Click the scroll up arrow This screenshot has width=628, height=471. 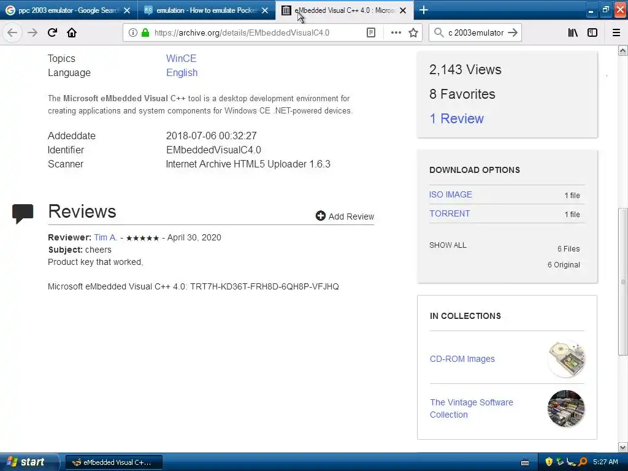pyautogui.click(x=622, y=50)
